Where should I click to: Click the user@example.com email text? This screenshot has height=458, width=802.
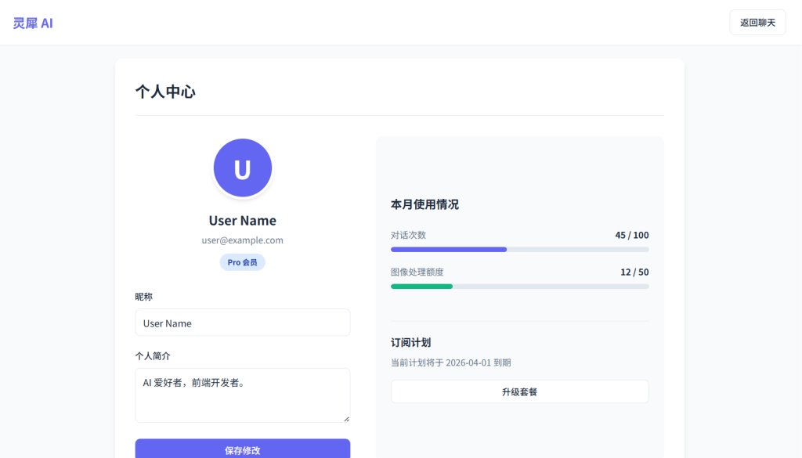coord(243,240)
